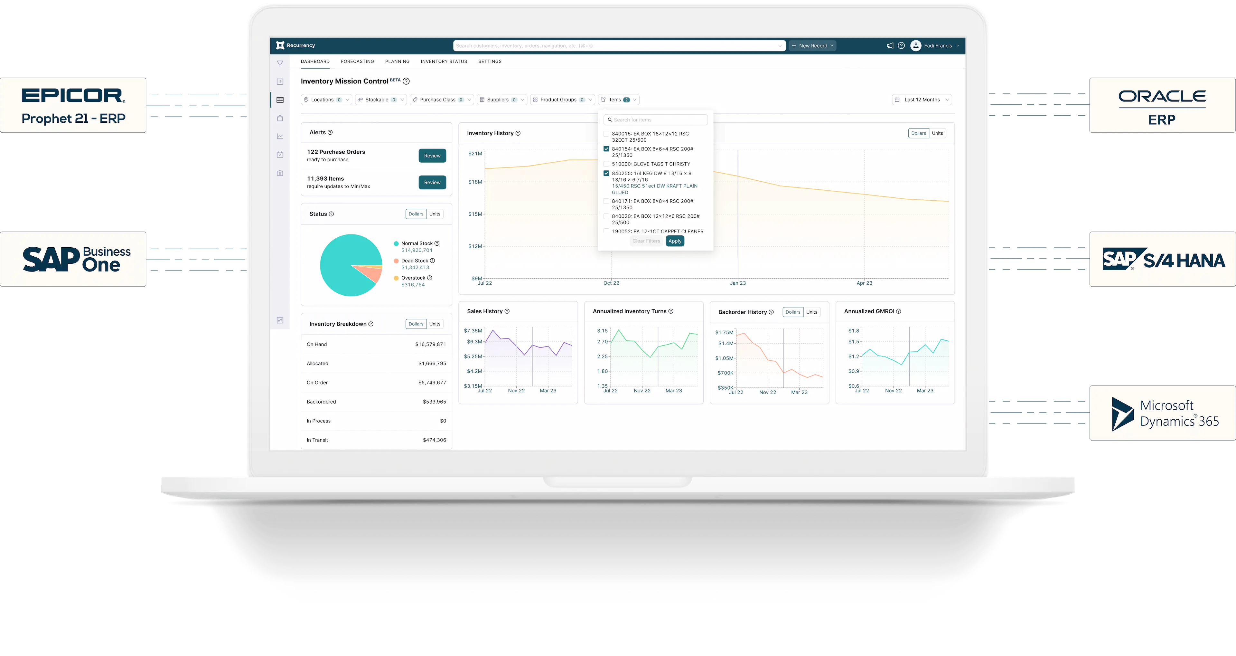Open the table grid sidebar icon
Screen dimensions: 1236x656
pyautogui.click(x=280, y=100)
